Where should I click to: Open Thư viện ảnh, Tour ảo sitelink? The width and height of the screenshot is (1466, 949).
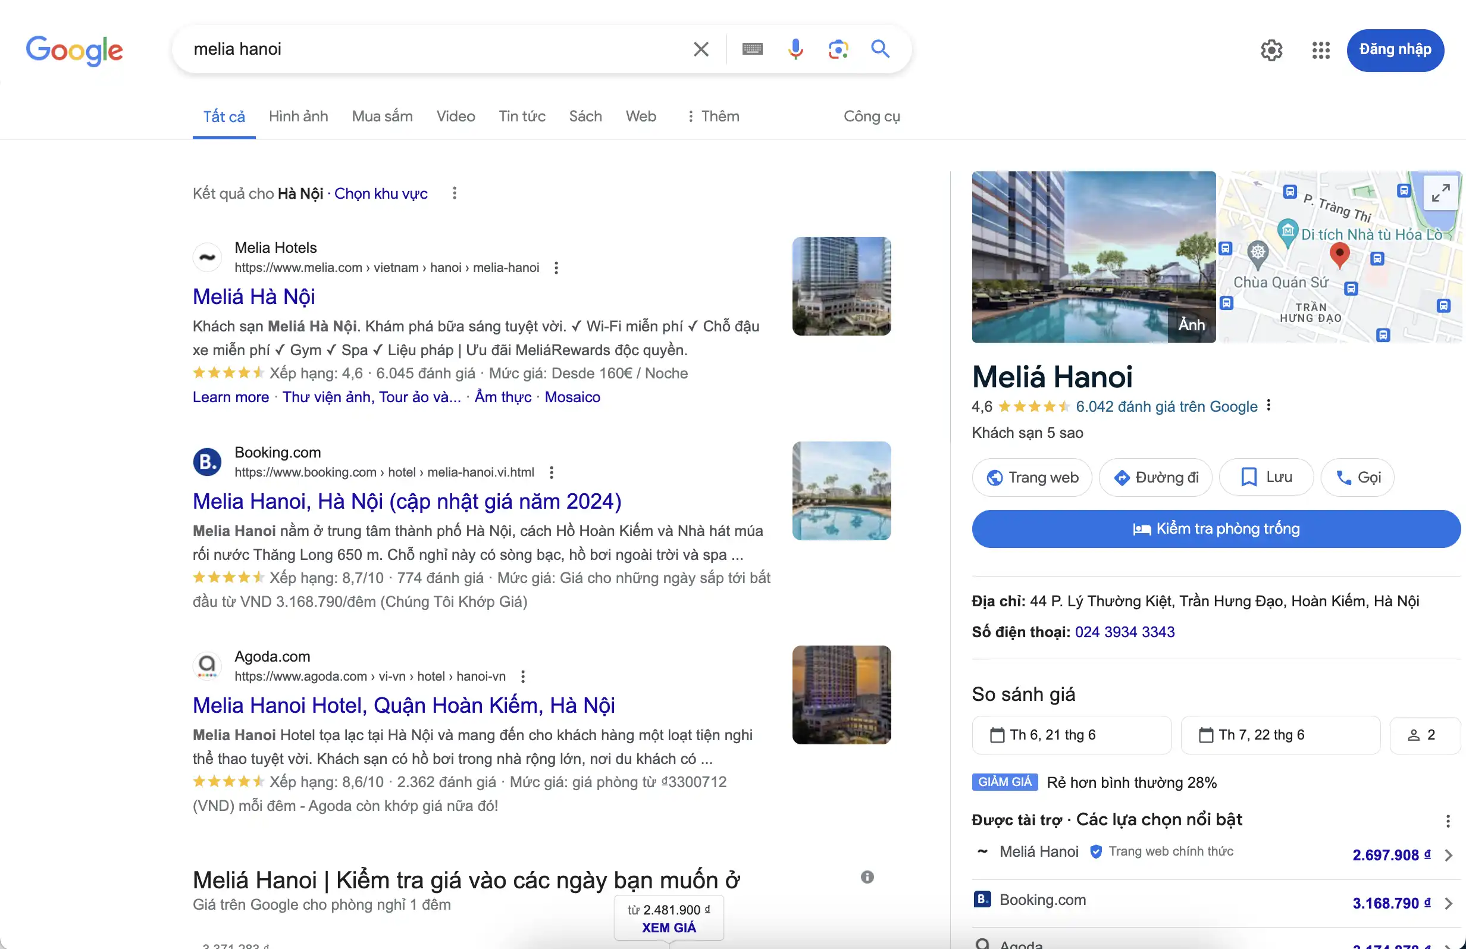[371, 397]
